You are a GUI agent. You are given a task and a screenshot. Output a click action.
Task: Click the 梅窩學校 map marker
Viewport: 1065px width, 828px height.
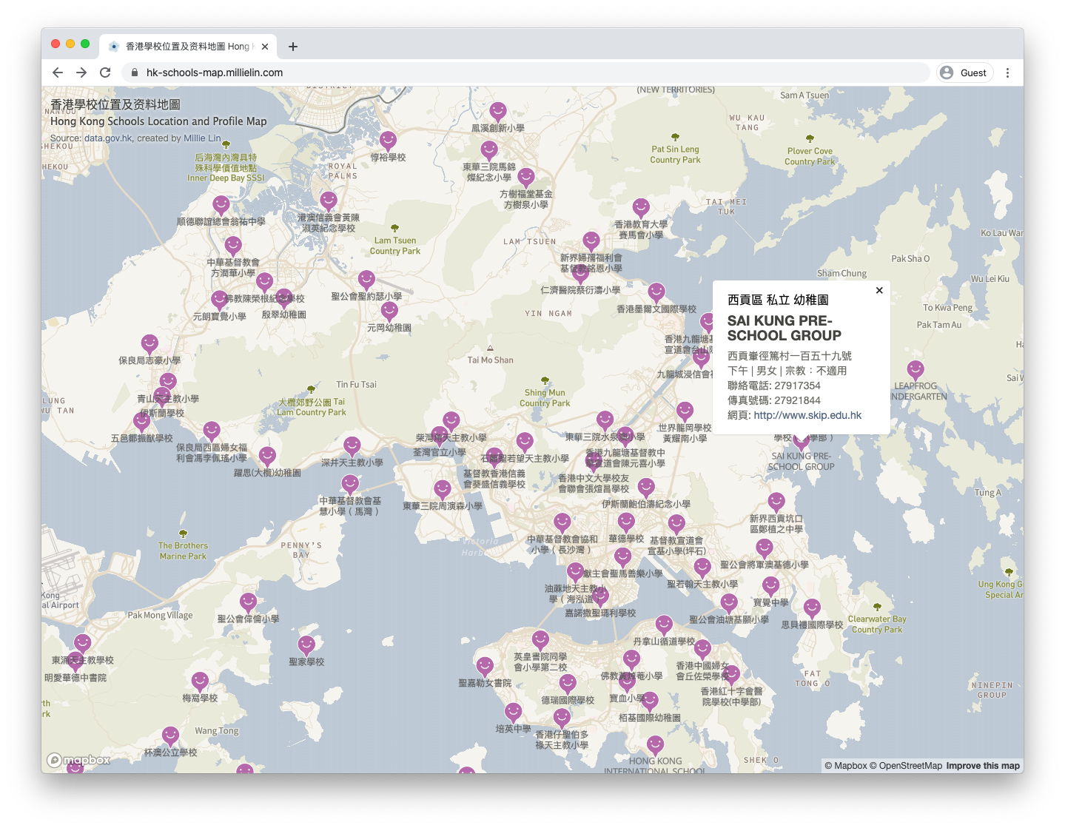click(x=200, y=681)
